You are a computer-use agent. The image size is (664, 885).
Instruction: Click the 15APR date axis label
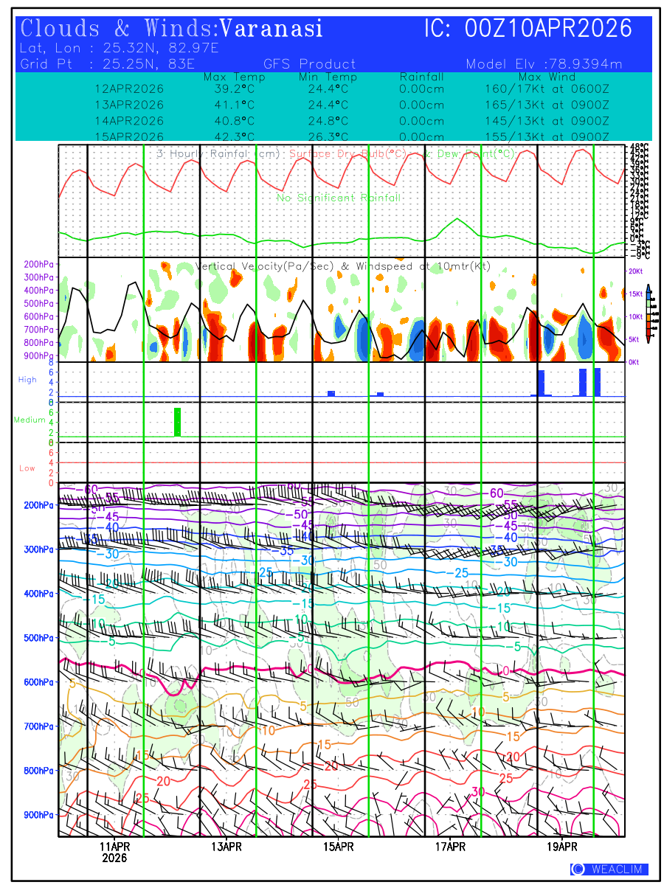click(339, 846)
